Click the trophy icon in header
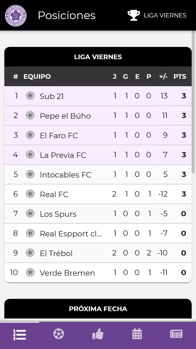This screenshot has height=349, width=196. point(134,15)
